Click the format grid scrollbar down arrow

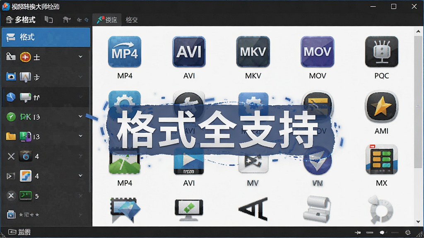click(x=418, y=222)
